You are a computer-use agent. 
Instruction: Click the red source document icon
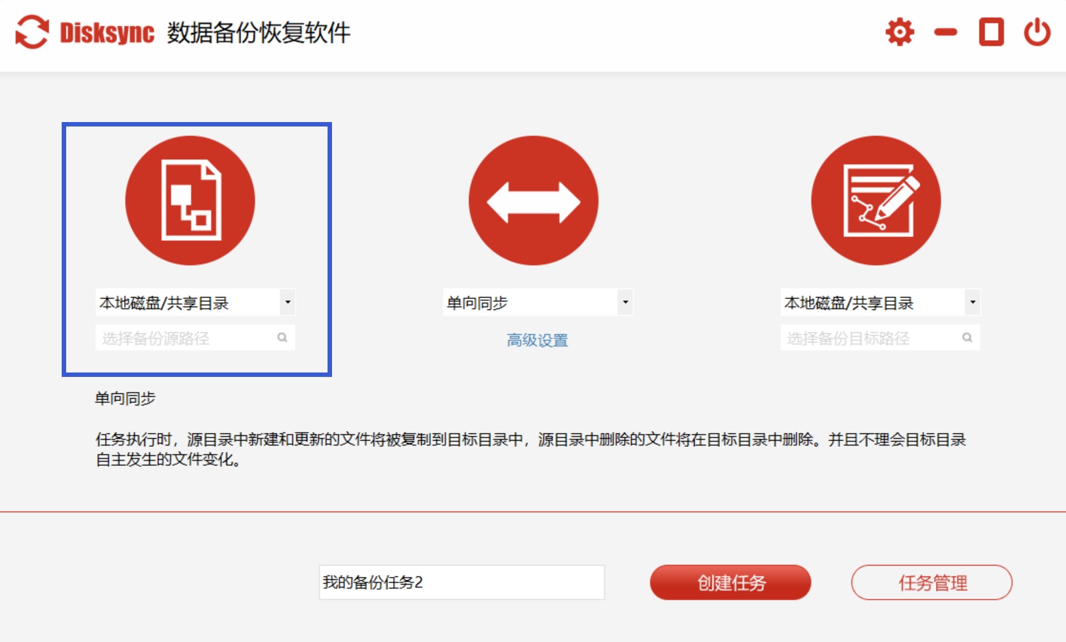click(x=190, y=200)
